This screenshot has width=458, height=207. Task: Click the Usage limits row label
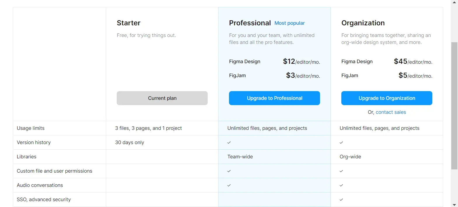pos(31,128)
